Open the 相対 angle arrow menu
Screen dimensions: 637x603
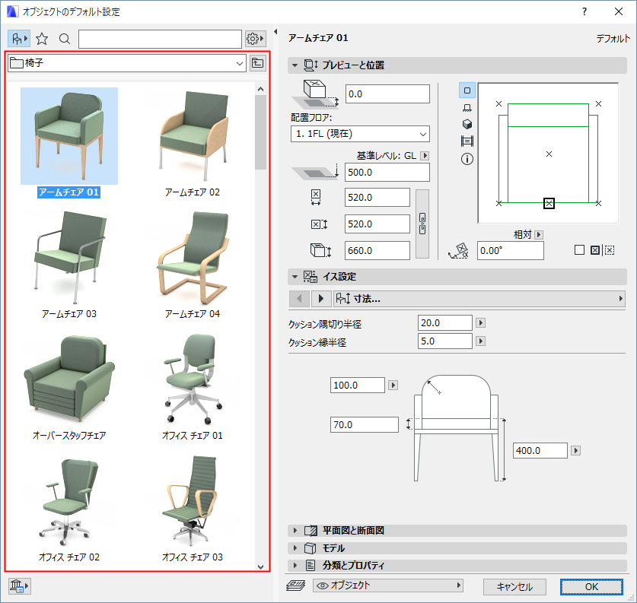tap(539, 234)
